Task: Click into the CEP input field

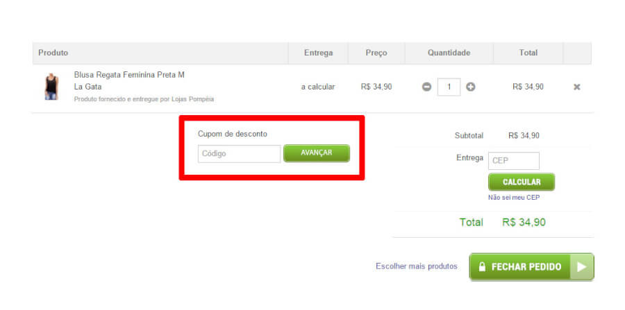Action: tap(513, 161)
